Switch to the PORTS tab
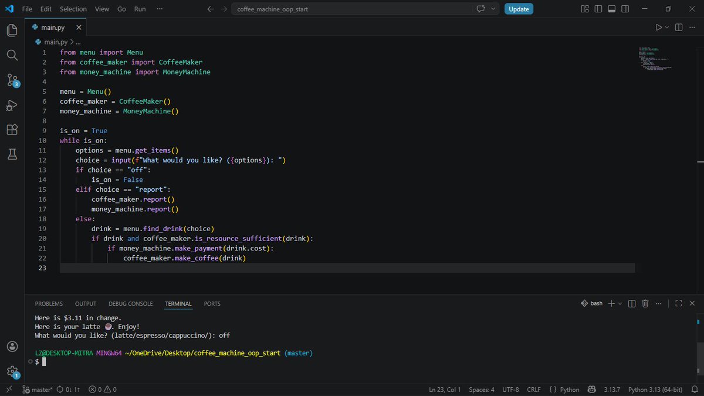Image resolution: width=704 pixels, height=396 pixels. point(212,303)
